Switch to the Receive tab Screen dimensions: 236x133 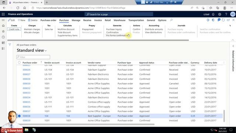click(87, 20)
